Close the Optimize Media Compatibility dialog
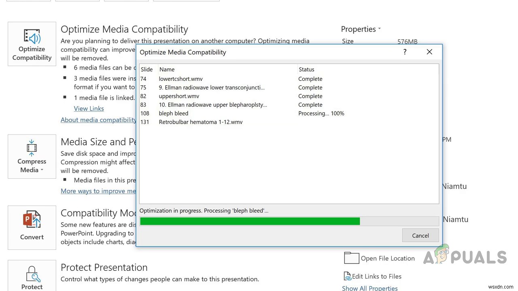Image resolution: width=518 pixels, height=291 pixels. (429, 52)
